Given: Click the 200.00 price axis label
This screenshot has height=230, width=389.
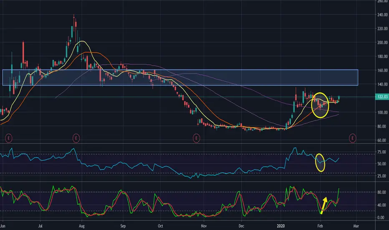Looking at the screenshot, I should 382,43.
